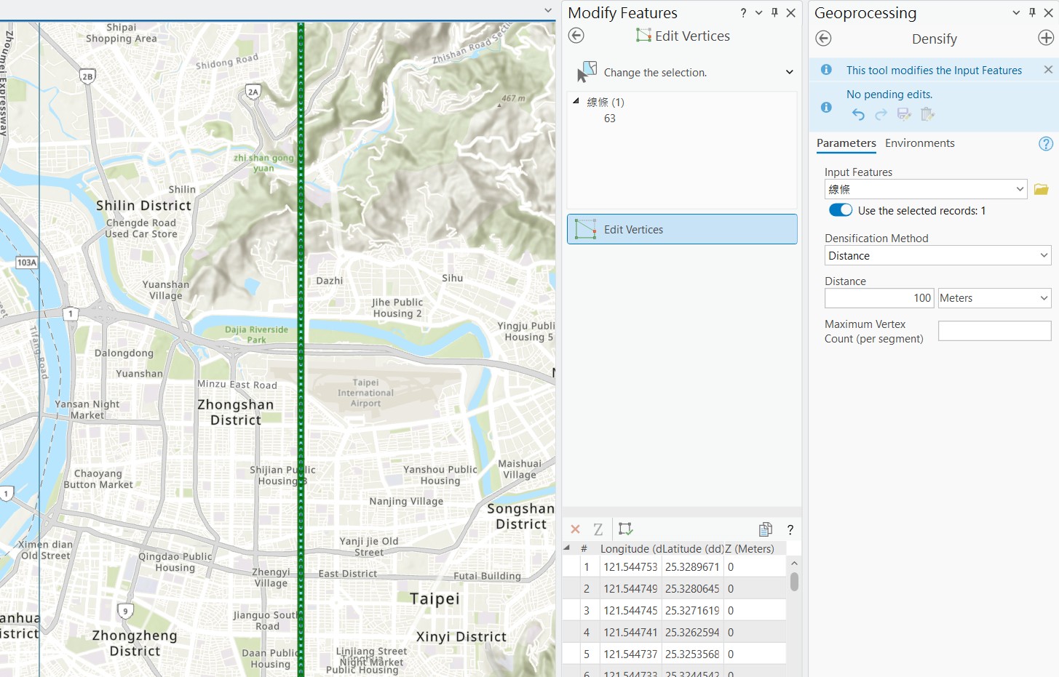1059x677 pixels.
Task: Click the Geoprocessing back arrow
Action: [823, 39]
